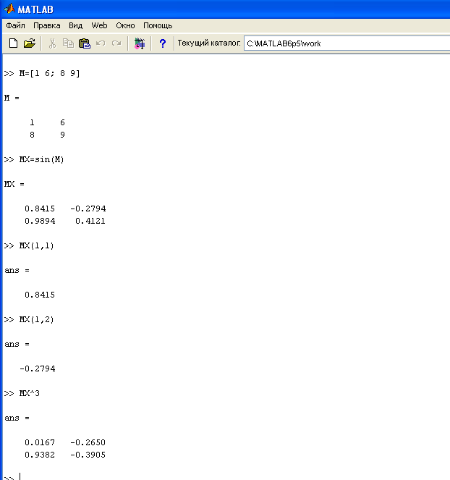This screenshot has width=450, height=480.
Task: Click value 0.0167 in the result
Action: pyautogui.click(x=40, y=442)
